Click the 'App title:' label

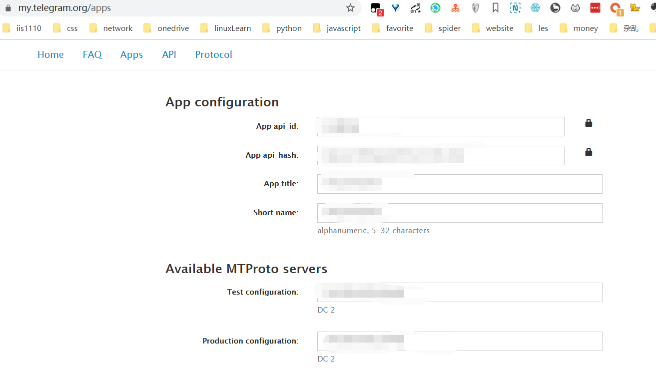click(281, 184)
